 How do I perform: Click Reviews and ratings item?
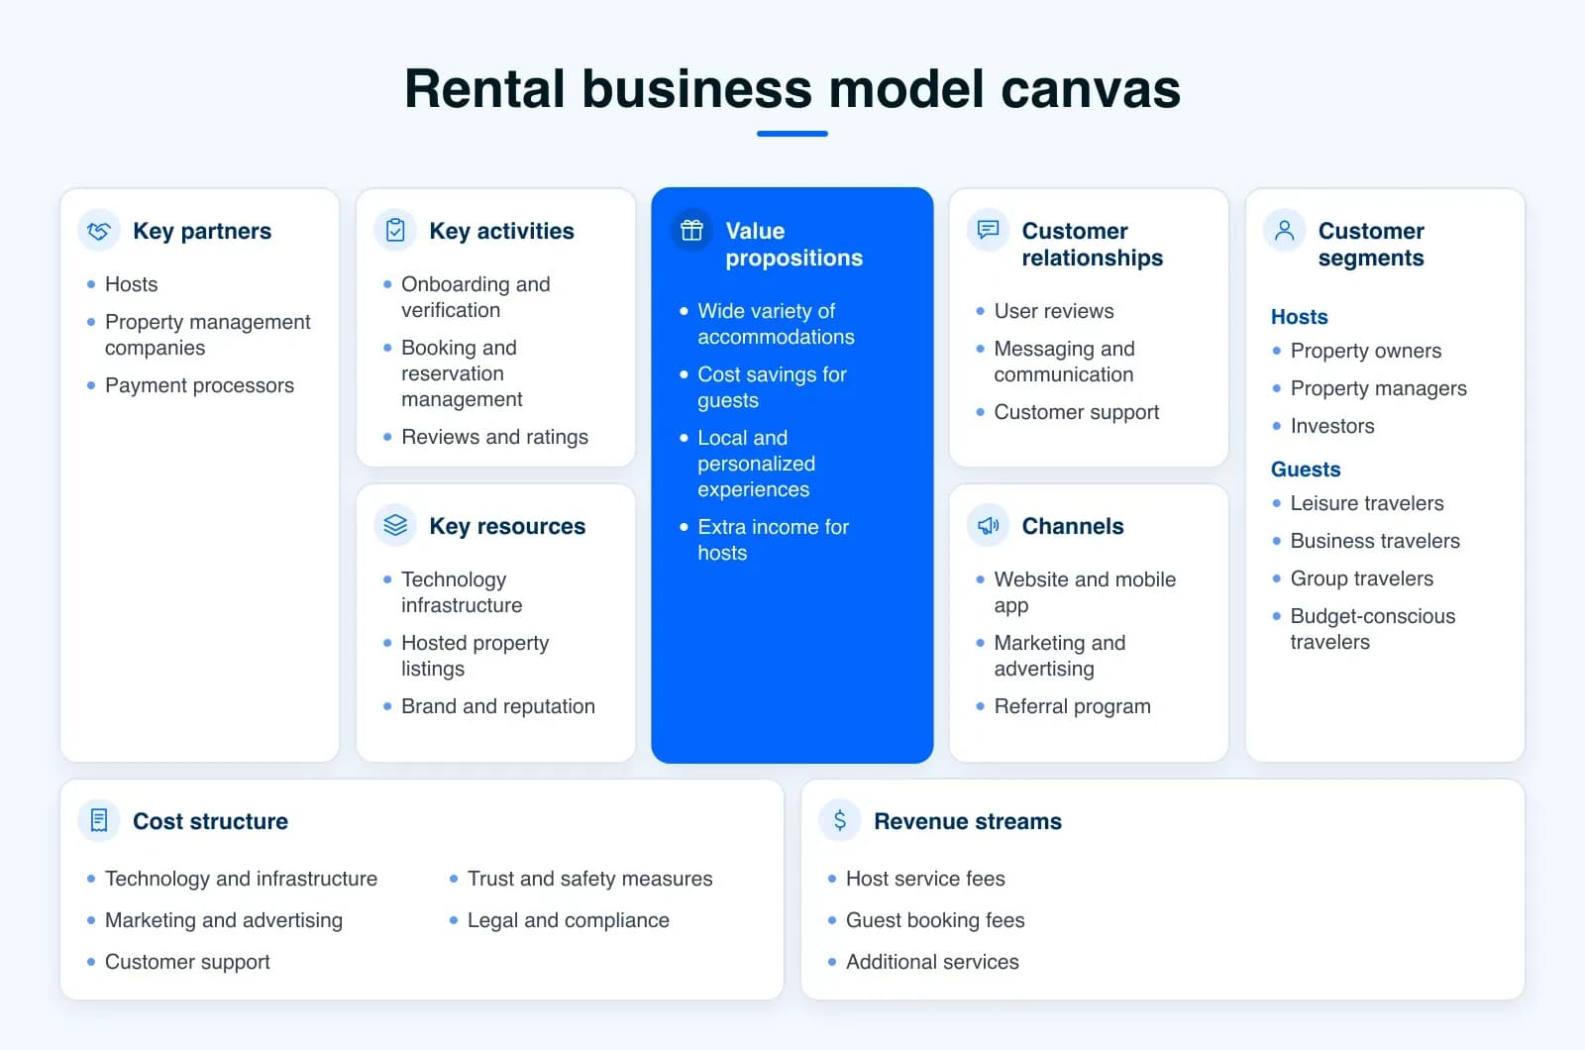tap(494, 437)
